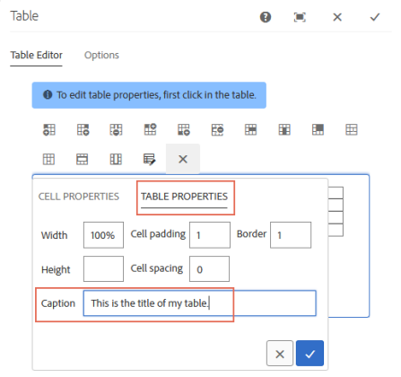Switch to the Options tab

pyautogui.click(x=101, y=55)
